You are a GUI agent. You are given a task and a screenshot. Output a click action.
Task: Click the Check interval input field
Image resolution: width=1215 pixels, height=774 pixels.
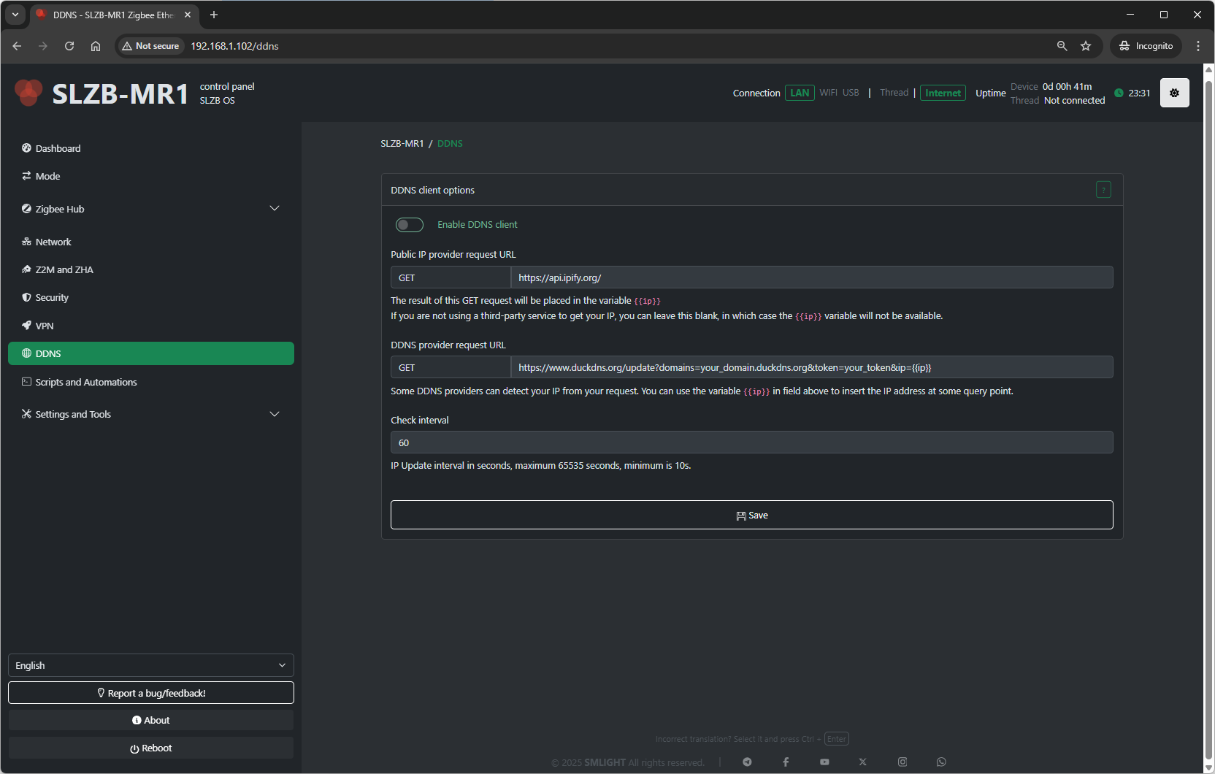[751, 442]
